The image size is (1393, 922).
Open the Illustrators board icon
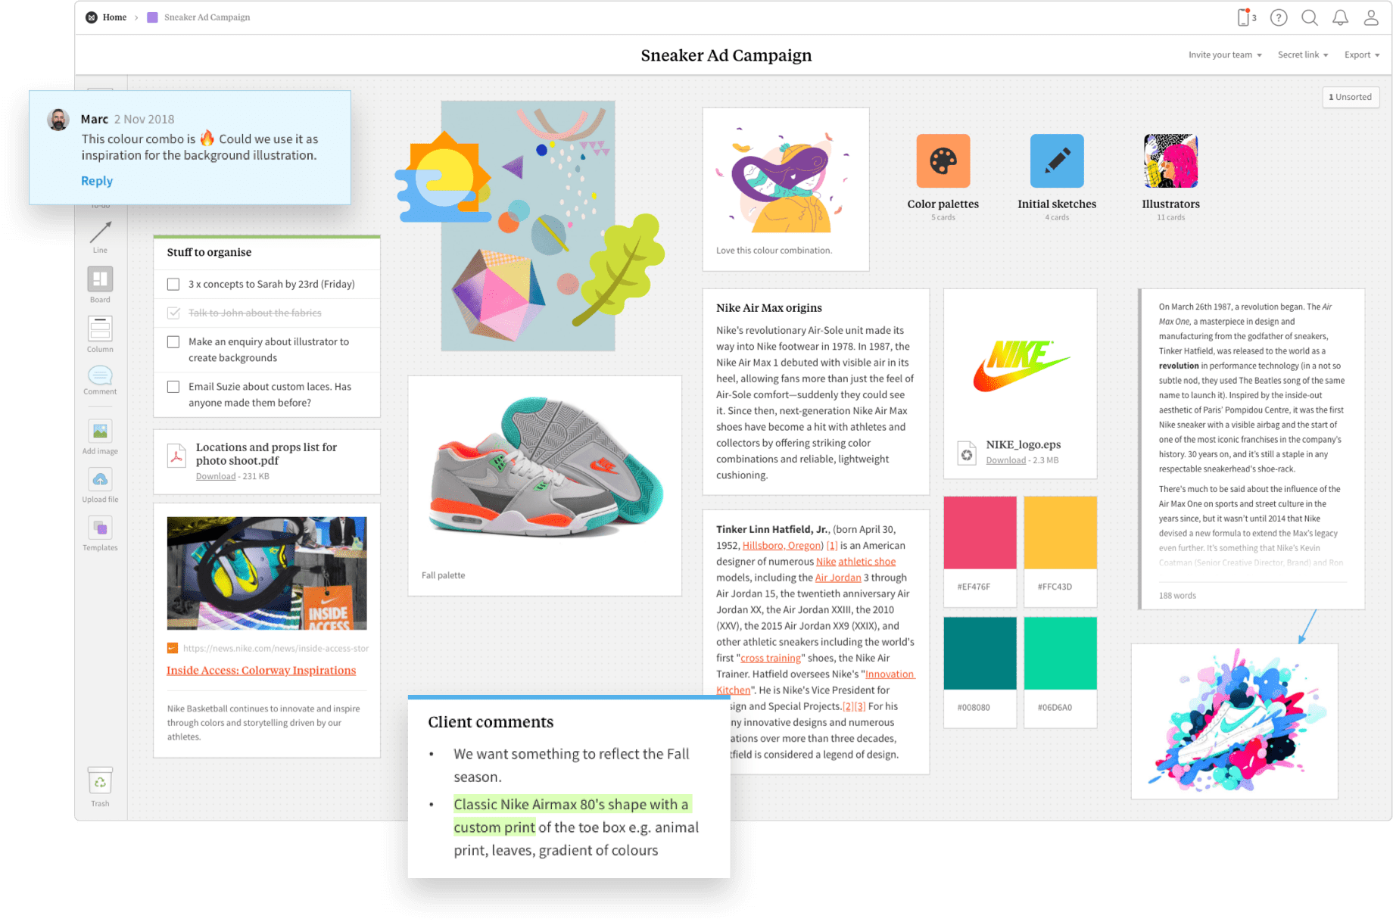(1171, 160)
